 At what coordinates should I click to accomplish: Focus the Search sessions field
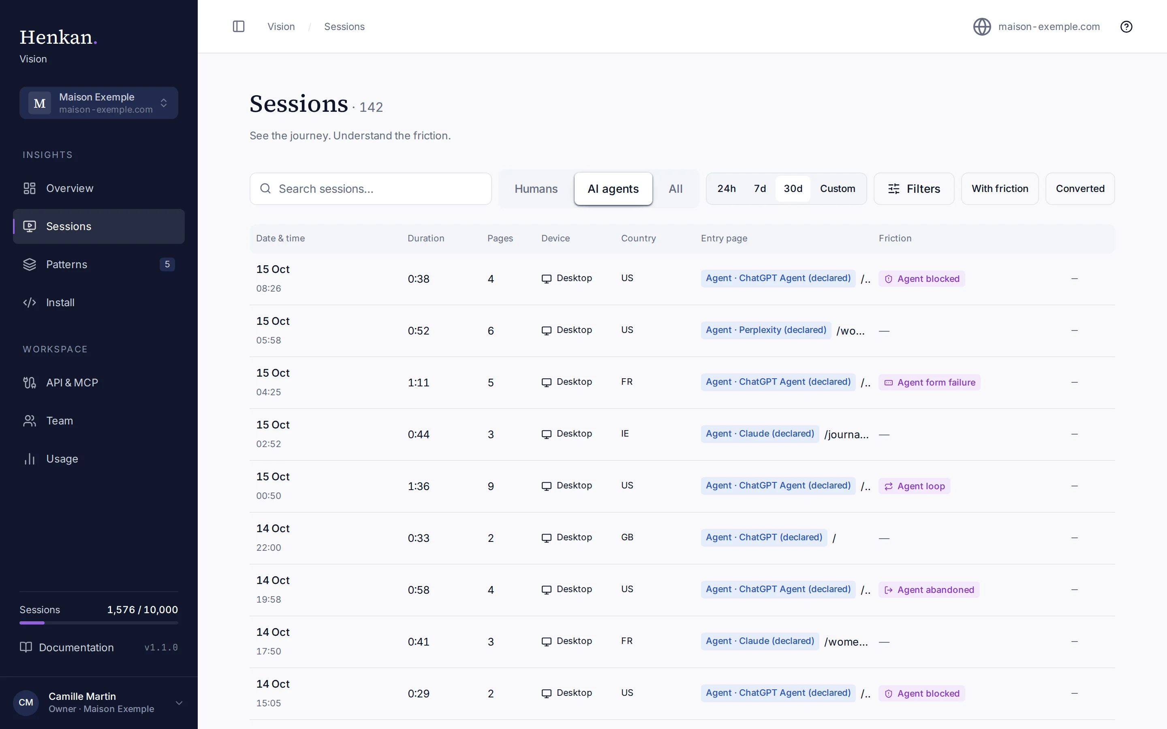[370, 188]
